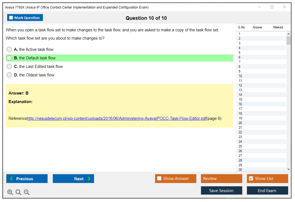Advance with the Next button
Image resolution: width=295 pixels, height=202 pixels.
(73, 179)
